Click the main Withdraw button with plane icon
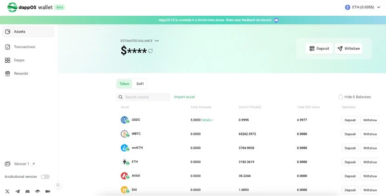 pyautogui.click(x=349, y=48)
